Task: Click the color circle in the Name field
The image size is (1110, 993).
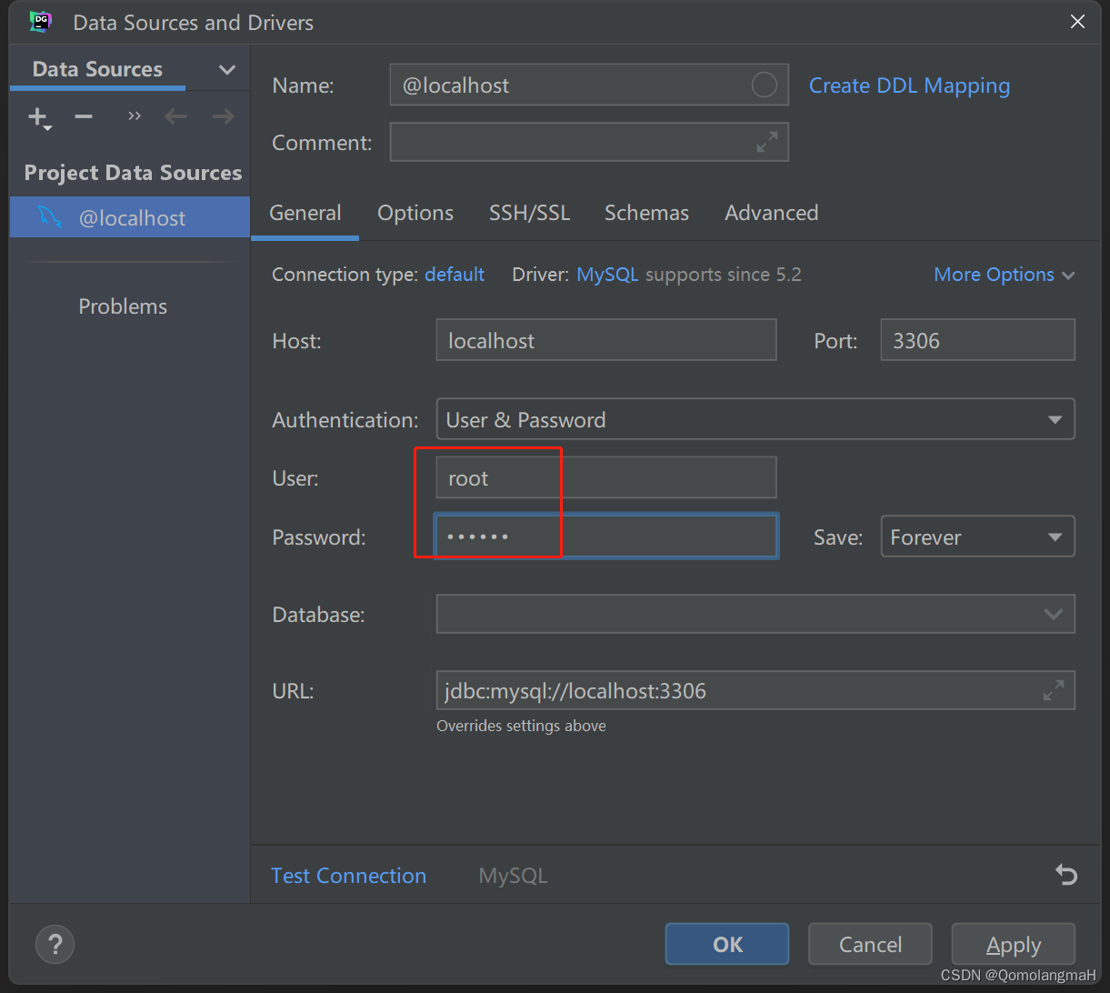Action: click(765, 85)
